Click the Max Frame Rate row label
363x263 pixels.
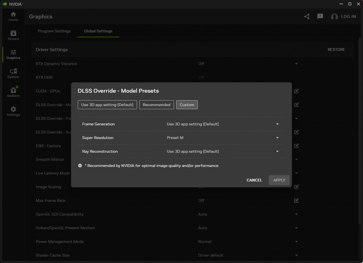tap(50, 200)
